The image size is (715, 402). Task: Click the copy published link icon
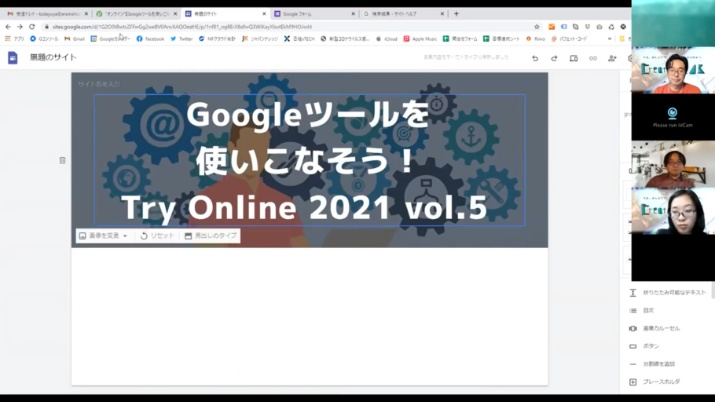592,58
